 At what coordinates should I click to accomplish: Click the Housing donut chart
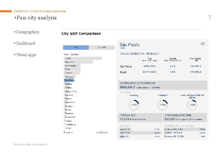(x=134, y=105)
